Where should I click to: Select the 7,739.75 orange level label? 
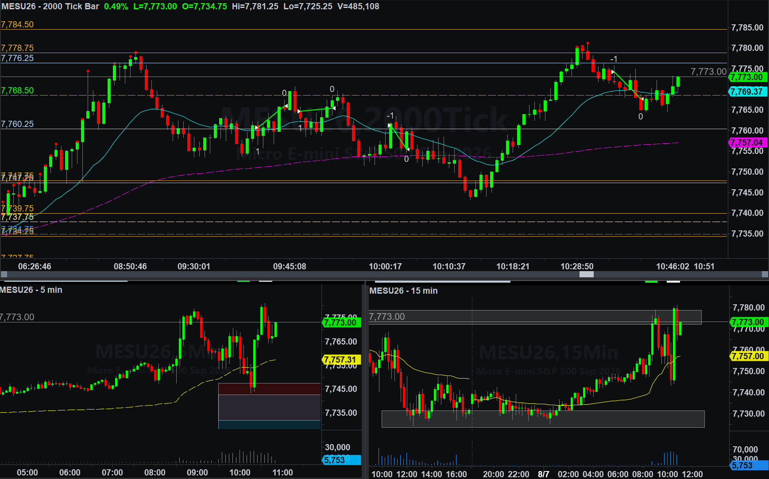(17, 208)
